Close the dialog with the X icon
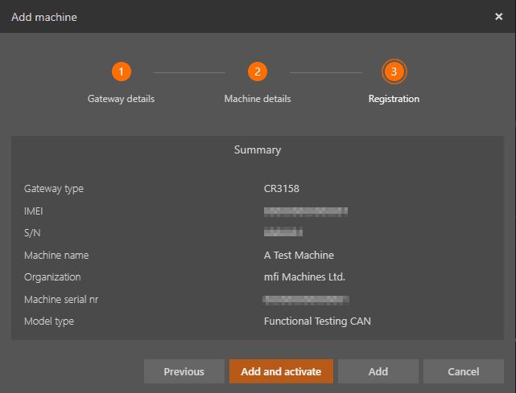Viewport: 516px width, 393px height. pyautogui.click(x=498, y=17)
